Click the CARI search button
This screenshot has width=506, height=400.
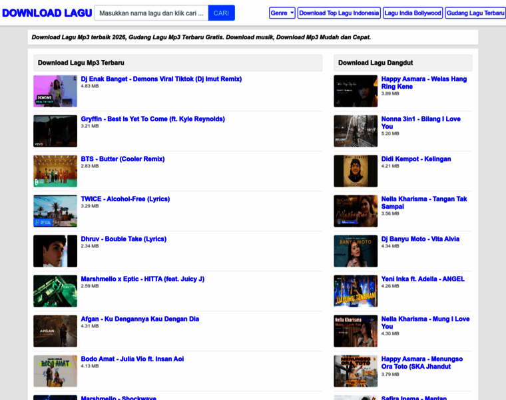point(221,13)
